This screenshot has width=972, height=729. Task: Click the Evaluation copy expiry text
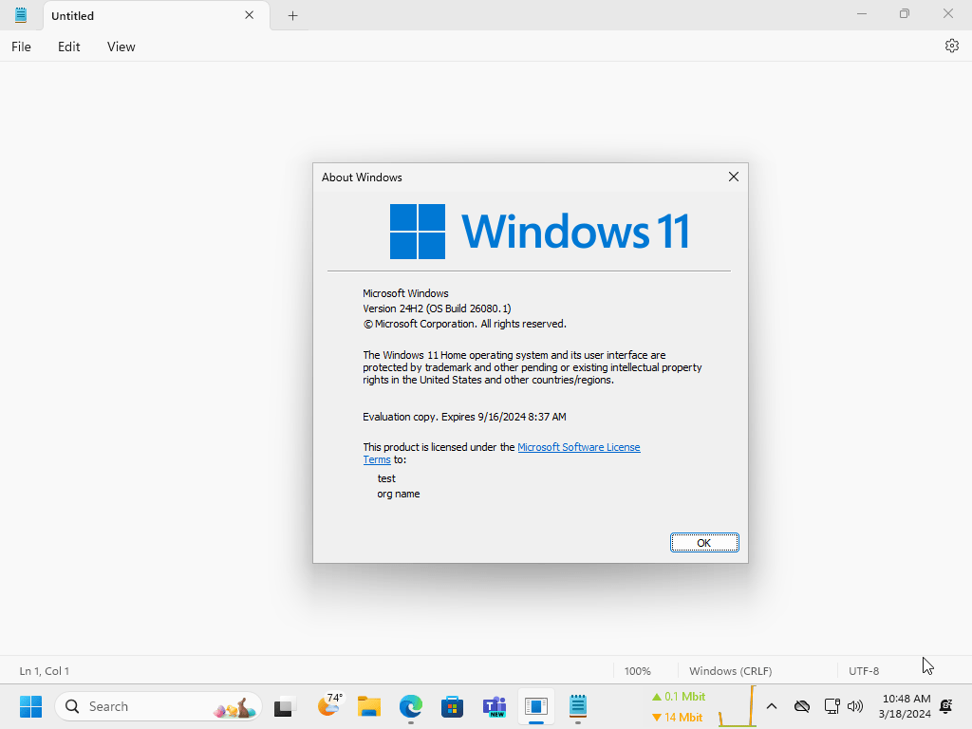coord(464,417)
